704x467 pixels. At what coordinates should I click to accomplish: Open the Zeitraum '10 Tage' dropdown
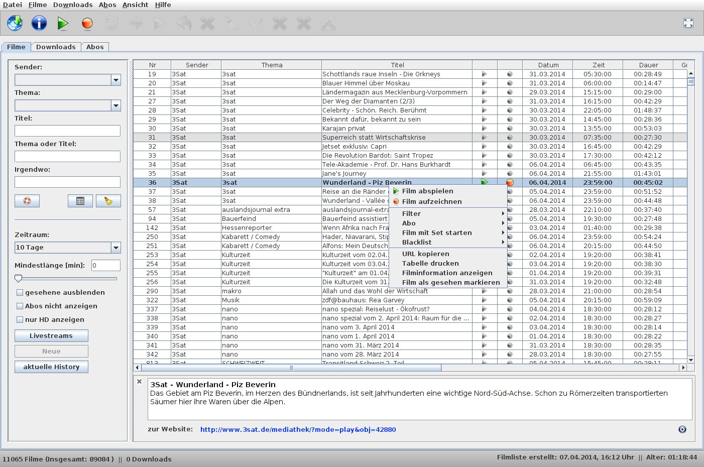[x=116, y=248]
